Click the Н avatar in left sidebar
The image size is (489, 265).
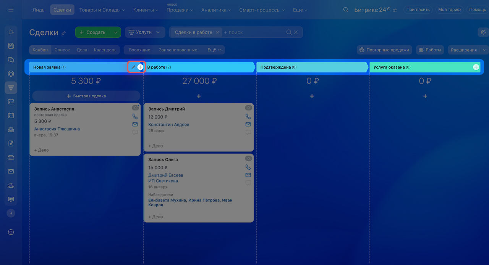click(x=11, y=213)
